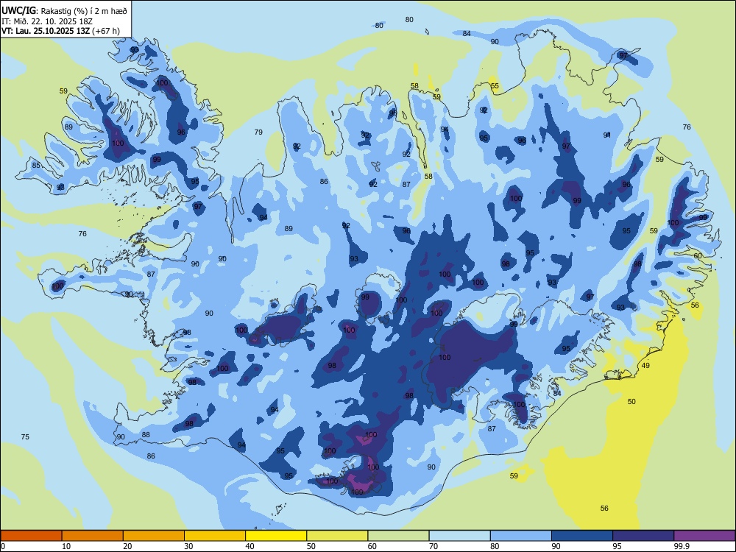Click the 30–40 golden legend swatch
This screenshot has width=736, height=552.
[x=215, y=536]
